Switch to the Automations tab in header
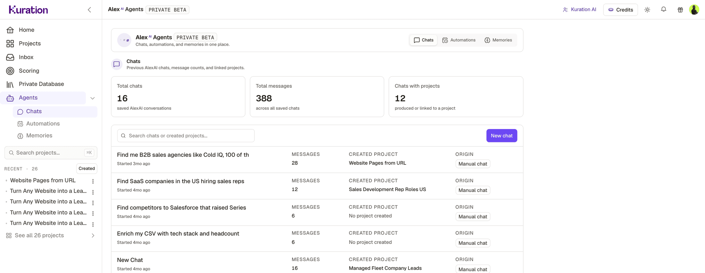The image size is (705, 273). 459,40
